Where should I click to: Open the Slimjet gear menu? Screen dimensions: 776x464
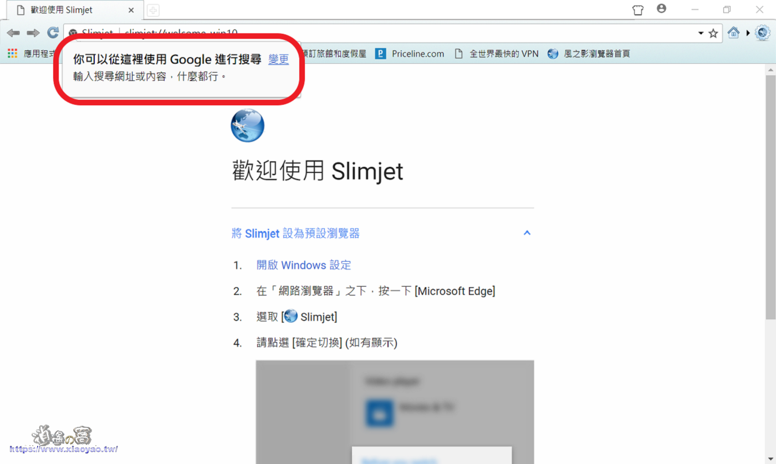(x=763, y=33)
